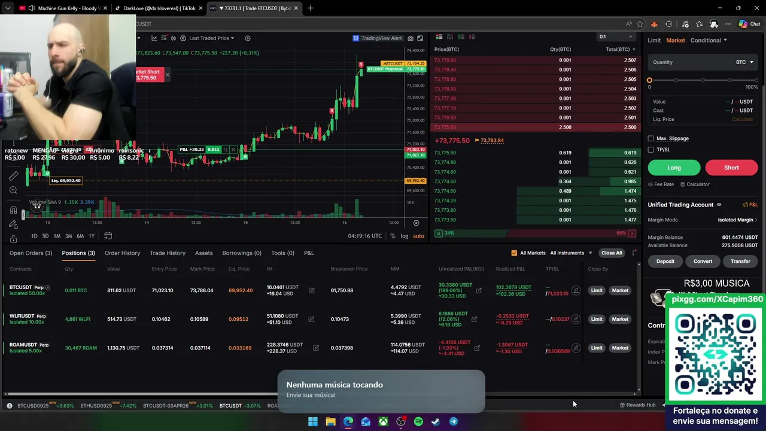The image size is (766, 431).
Task: Edit TP/SL for WLFIUSDT position
Action: click(x=576, y=319)
